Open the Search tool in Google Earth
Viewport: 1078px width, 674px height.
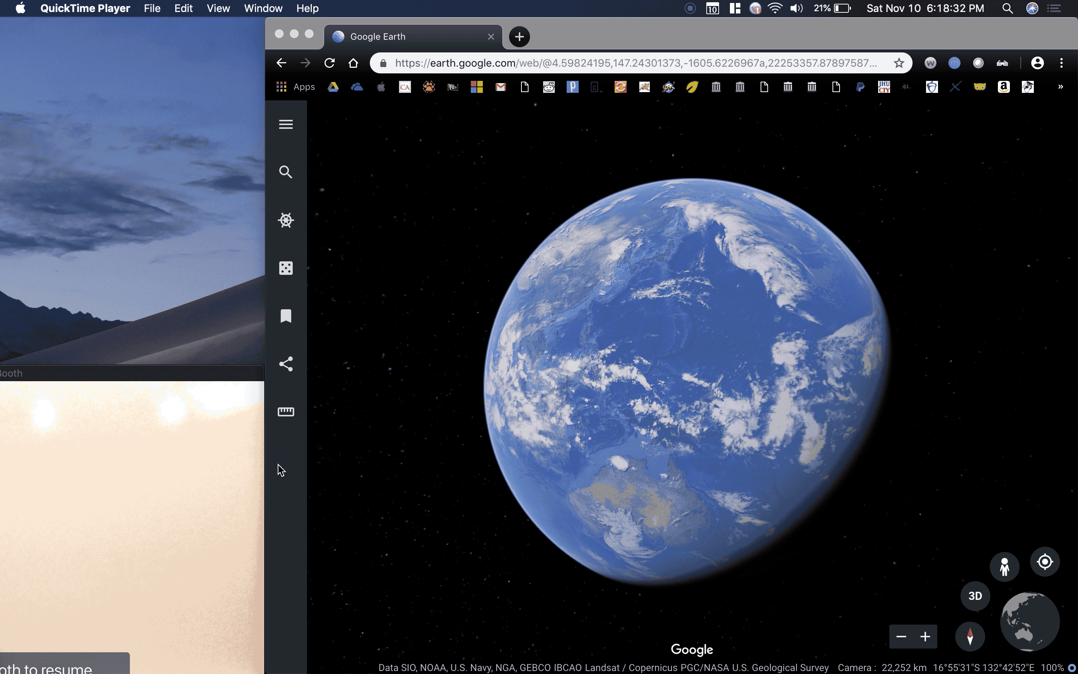click(x=286, y=172)
